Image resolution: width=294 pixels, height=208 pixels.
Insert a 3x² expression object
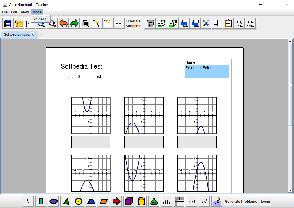(x=204, y=201)
